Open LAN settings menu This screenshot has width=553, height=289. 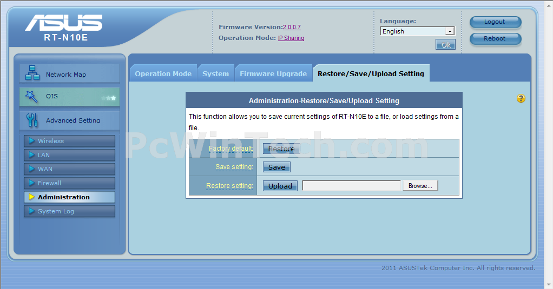click(69, 155)
